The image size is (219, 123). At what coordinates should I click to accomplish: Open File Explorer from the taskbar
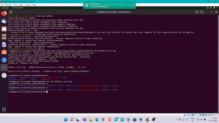pyautogui.click(x=91, y=120)
